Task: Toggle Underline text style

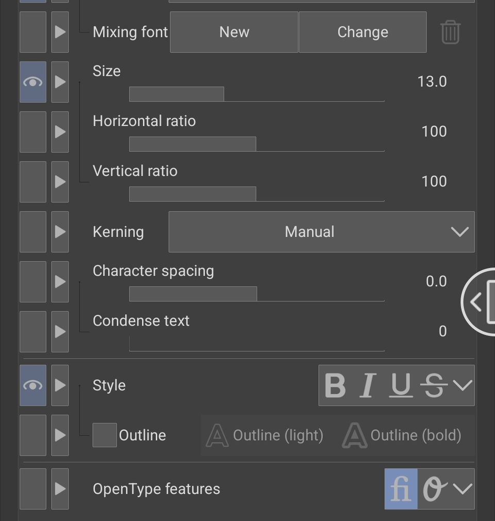Action: [x=401, y=385]
